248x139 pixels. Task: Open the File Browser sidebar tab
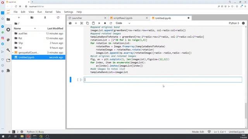8,19
